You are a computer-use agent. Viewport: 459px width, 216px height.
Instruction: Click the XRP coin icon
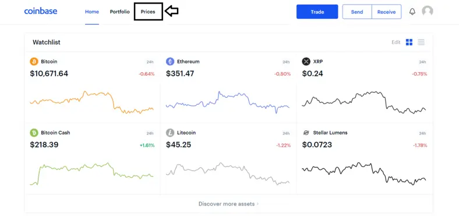click(x=306, y=62)
